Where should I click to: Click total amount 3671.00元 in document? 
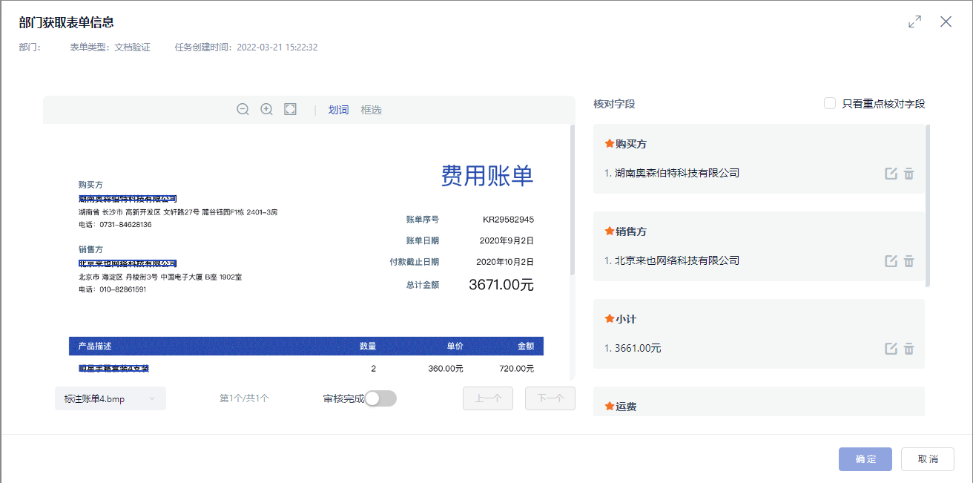501,284
